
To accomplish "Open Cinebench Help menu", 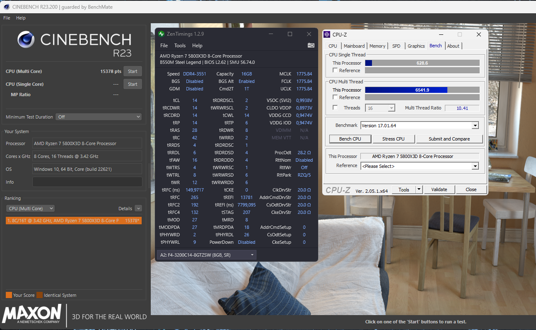I will [x=21, y=18].
